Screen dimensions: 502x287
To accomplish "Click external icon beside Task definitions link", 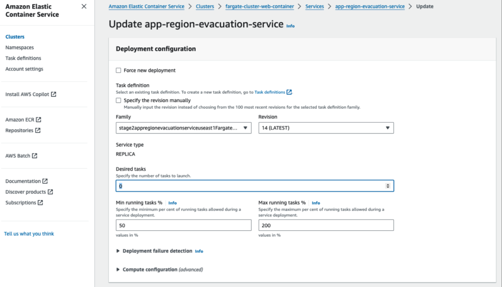I will click(x=289, y=92).
